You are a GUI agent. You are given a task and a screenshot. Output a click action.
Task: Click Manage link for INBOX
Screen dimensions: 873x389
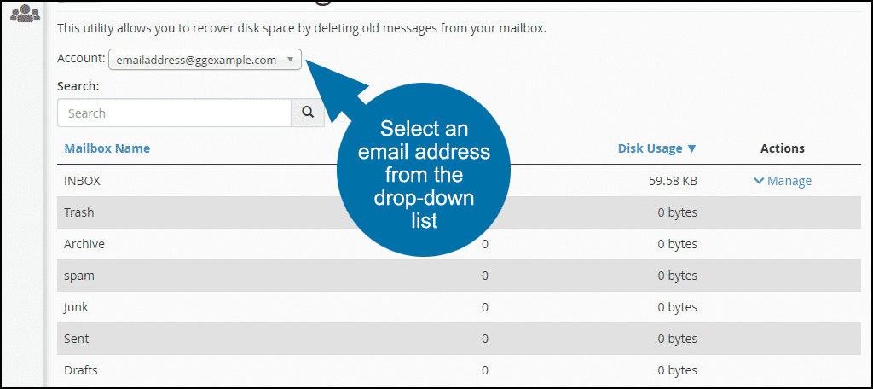click(x=789, y=181)
